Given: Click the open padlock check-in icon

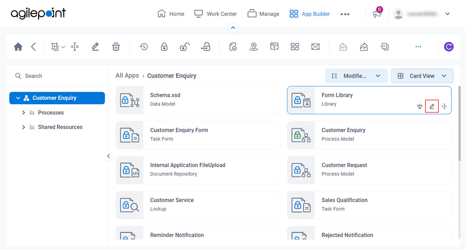Looking at the screenshot, I should (185, 47).
